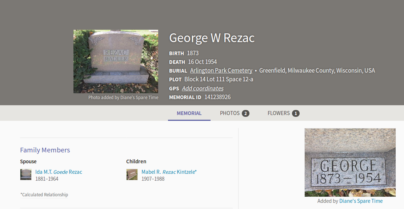Click Mabel Kintzele's small gravestone thumbnail
404x209 pixels.
click(x=132, y=175)
